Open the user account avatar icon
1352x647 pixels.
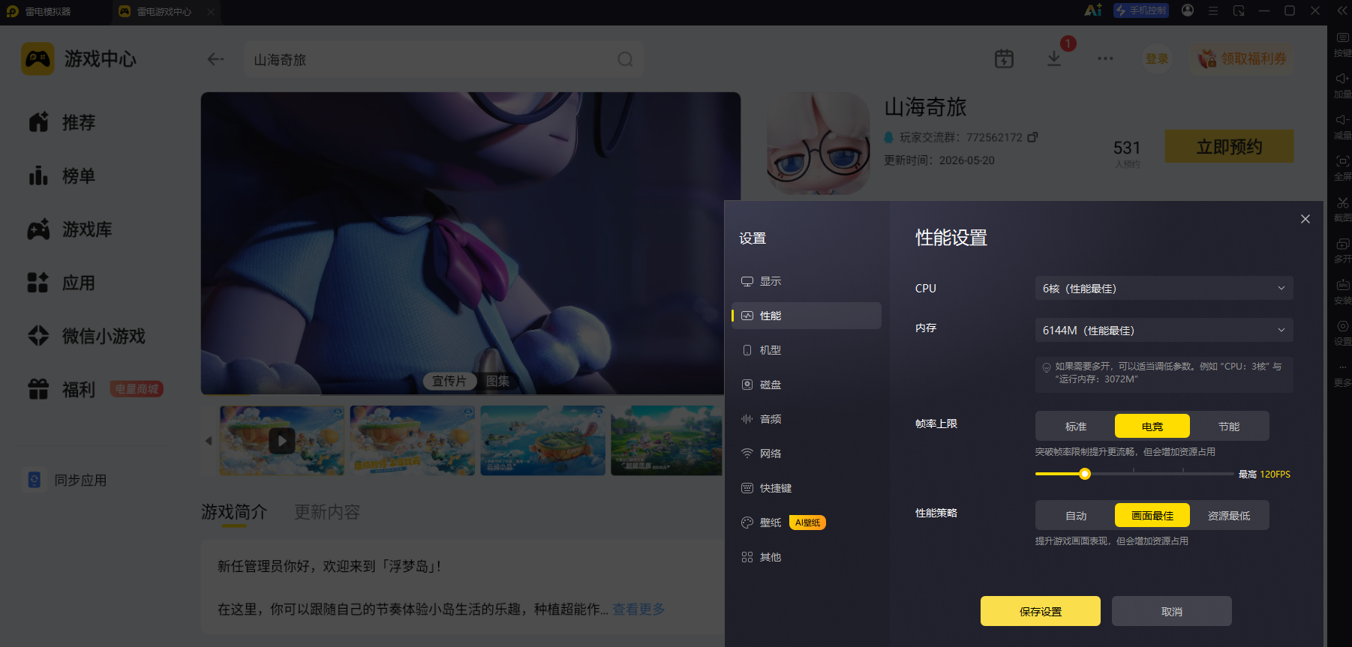tap(1188, 10)
